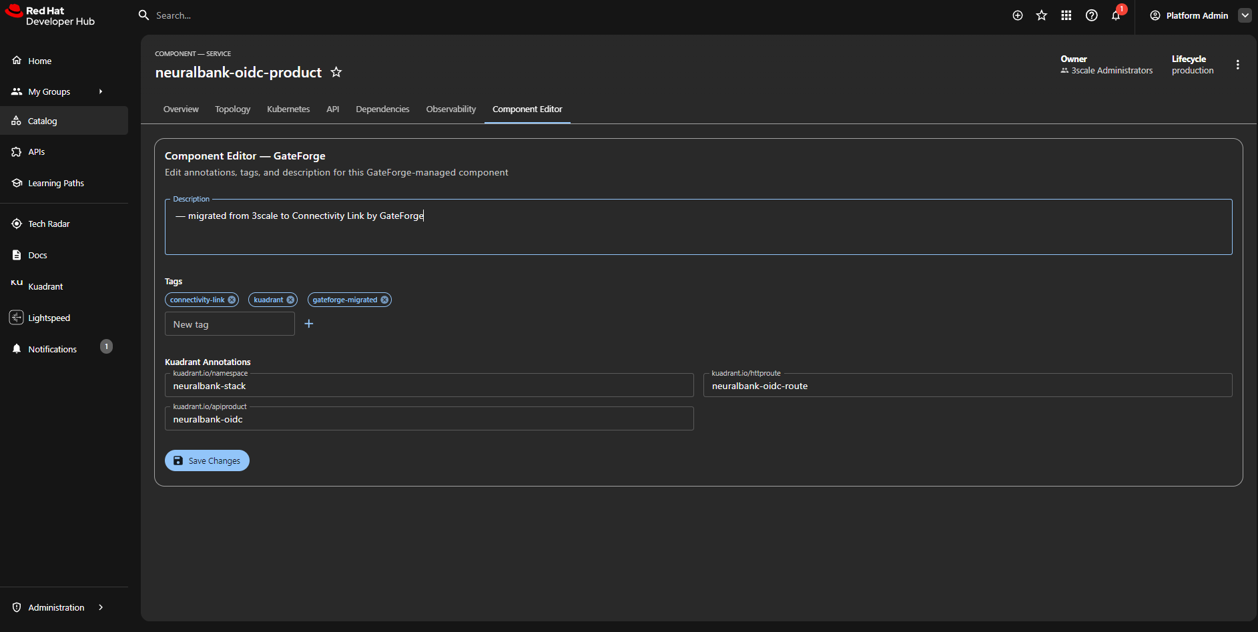Expand the My Groups submenu arrow
This screenshot has width=1258, height=632.
tap(101, 91)
